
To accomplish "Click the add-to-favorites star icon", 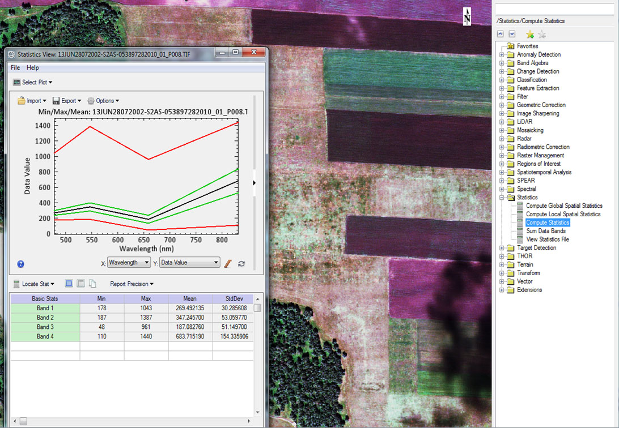I will pyautogui.click(x=530, y=35).
